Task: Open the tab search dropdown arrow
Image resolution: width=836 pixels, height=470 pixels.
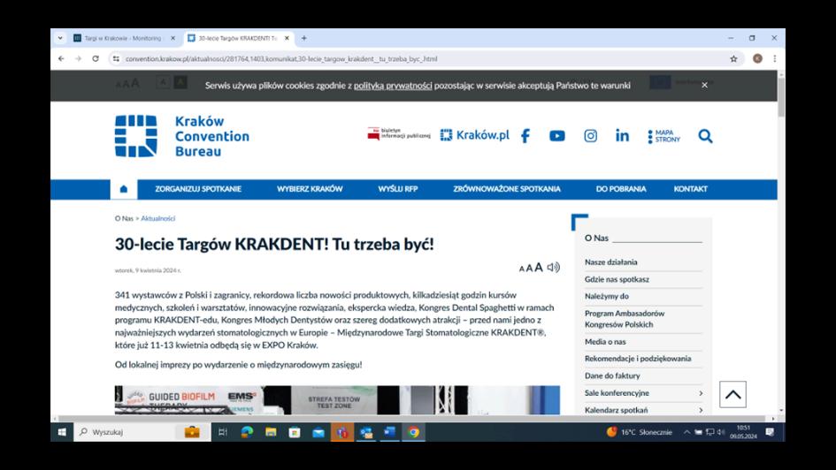Action: [60, 38]
